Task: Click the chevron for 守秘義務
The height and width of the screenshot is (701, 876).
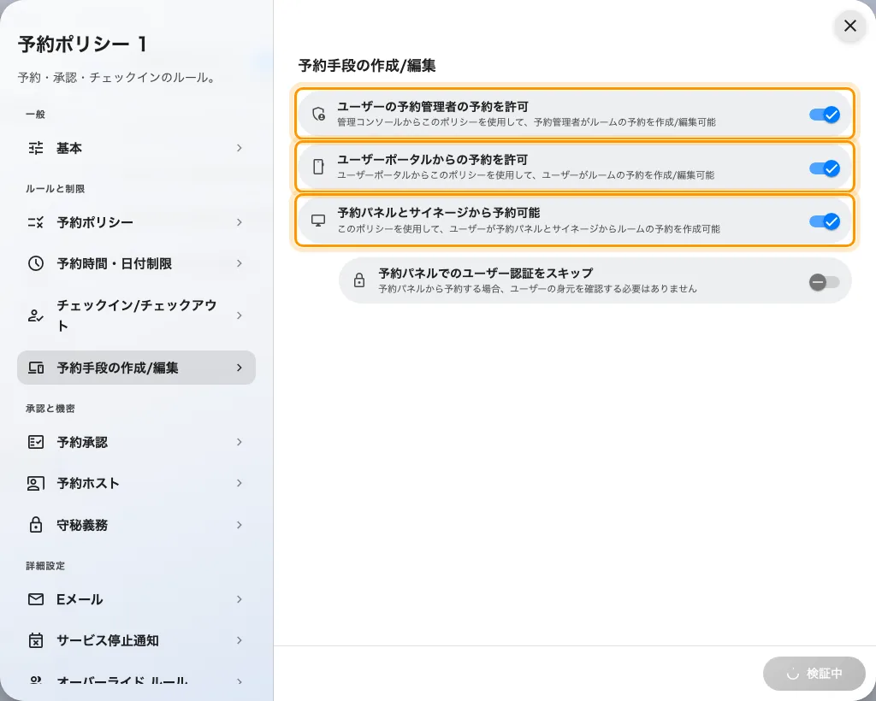Action: [x=240, y=525]
